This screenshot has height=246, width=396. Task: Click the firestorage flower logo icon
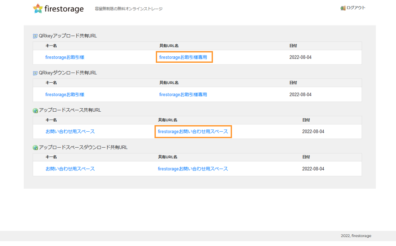tap(38, 8)
